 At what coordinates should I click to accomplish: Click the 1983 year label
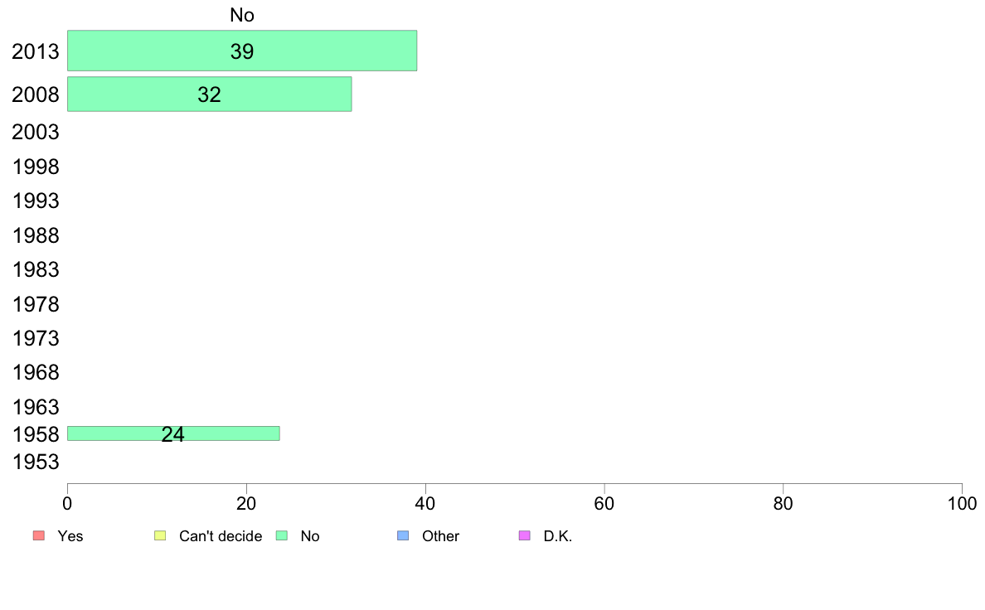(x=36, y=269)
